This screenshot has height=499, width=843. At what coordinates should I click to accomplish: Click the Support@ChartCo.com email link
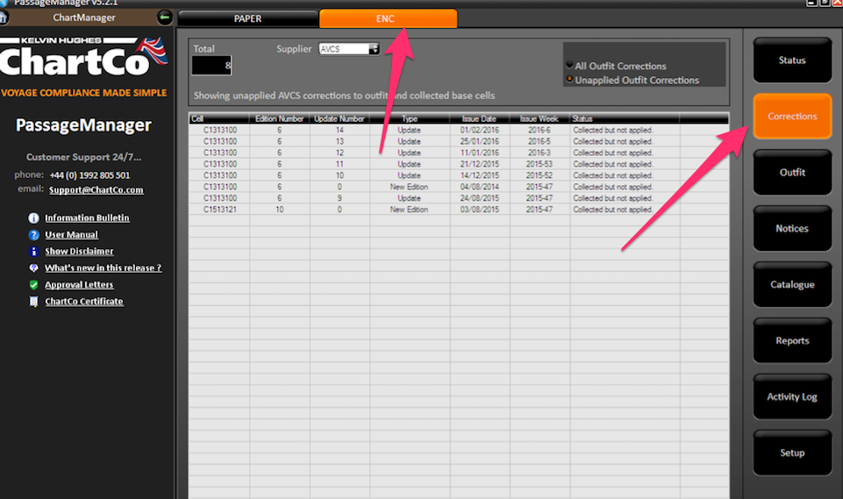pos(96,189)
